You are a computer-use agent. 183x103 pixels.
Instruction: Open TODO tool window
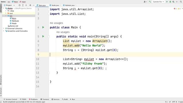click(x=23, y=99)
